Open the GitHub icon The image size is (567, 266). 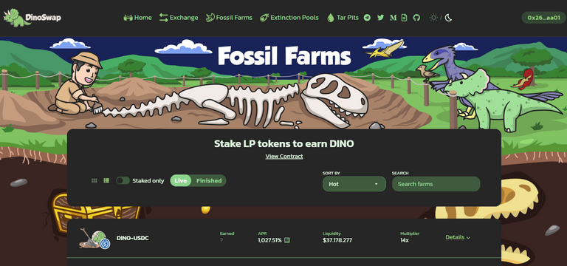[416, 18]
